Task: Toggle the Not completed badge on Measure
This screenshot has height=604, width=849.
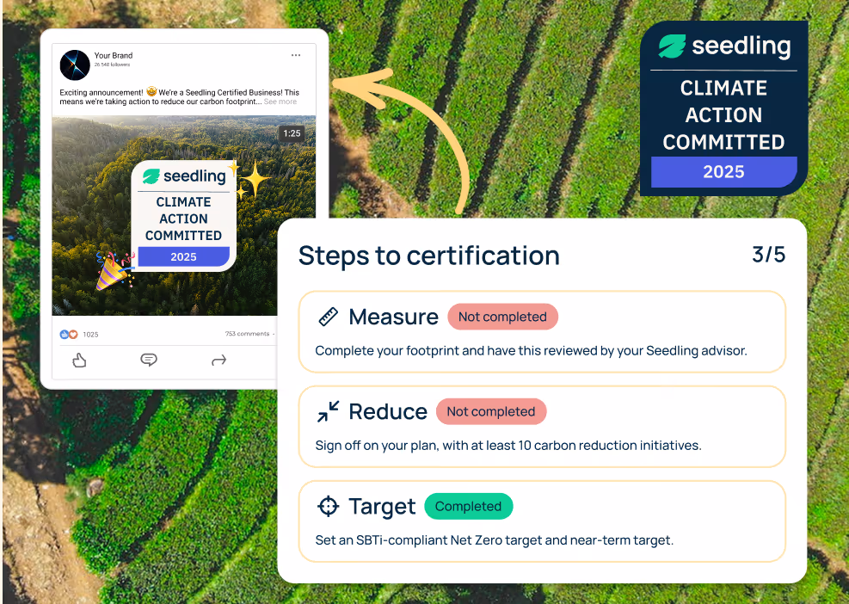Action: coord(502,317)
